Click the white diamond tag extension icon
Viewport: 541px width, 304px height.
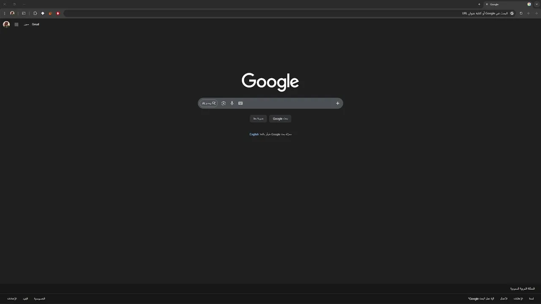coord(43,13)
